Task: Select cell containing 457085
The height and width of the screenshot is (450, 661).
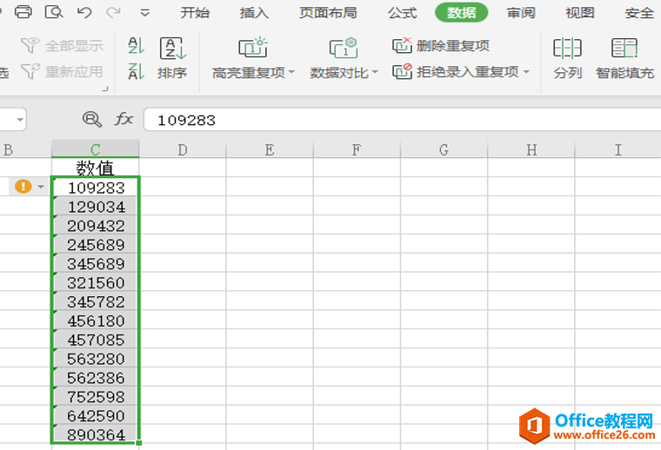Action: [x=96, y=340]
